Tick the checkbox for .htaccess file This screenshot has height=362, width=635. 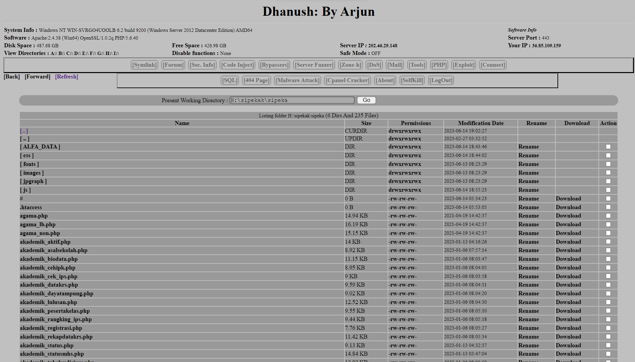(x=608, y=207)
